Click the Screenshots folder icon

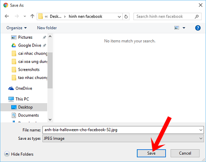(14, 69)
